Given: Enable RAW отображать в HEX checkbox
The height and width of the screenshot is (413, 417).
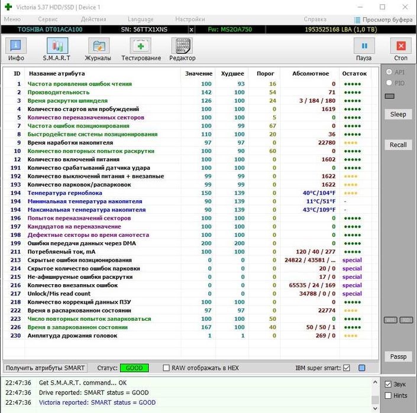Looking at the screenshot, I should pyautogui.click(x=166, y=368).
